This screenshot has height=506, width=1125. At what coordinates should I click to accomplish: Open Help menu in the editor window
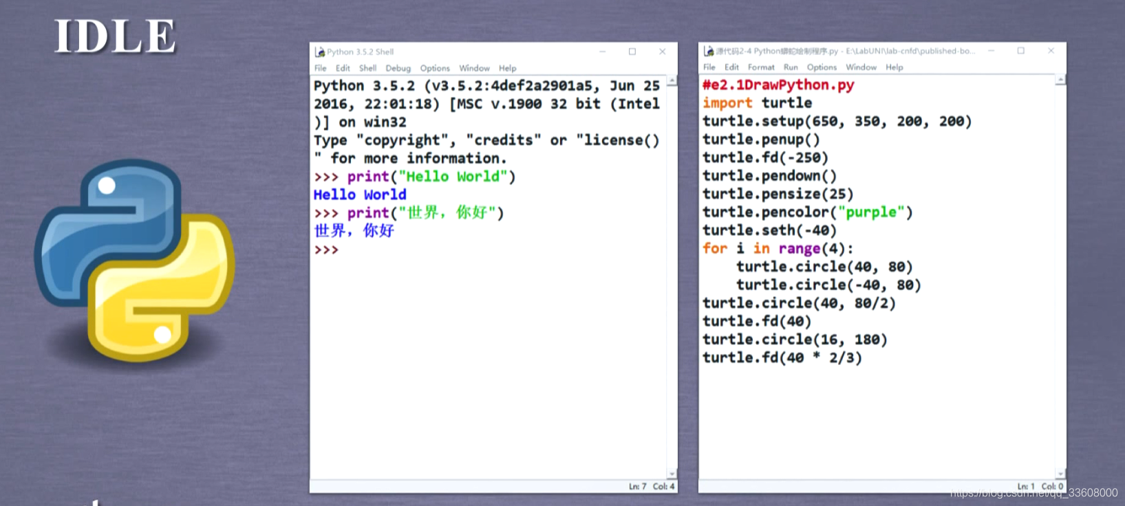point(894,67)
